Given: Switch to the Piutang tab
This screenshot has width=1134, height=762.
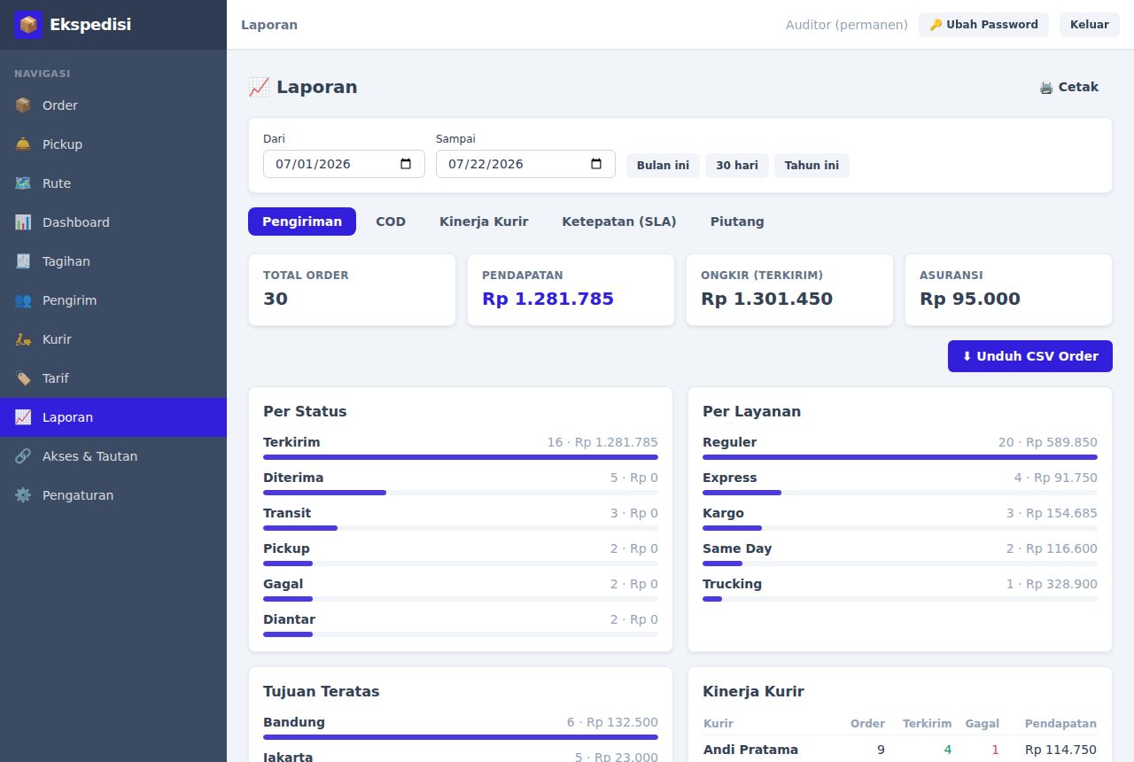Looking at the screenshot, I should 737,222.
